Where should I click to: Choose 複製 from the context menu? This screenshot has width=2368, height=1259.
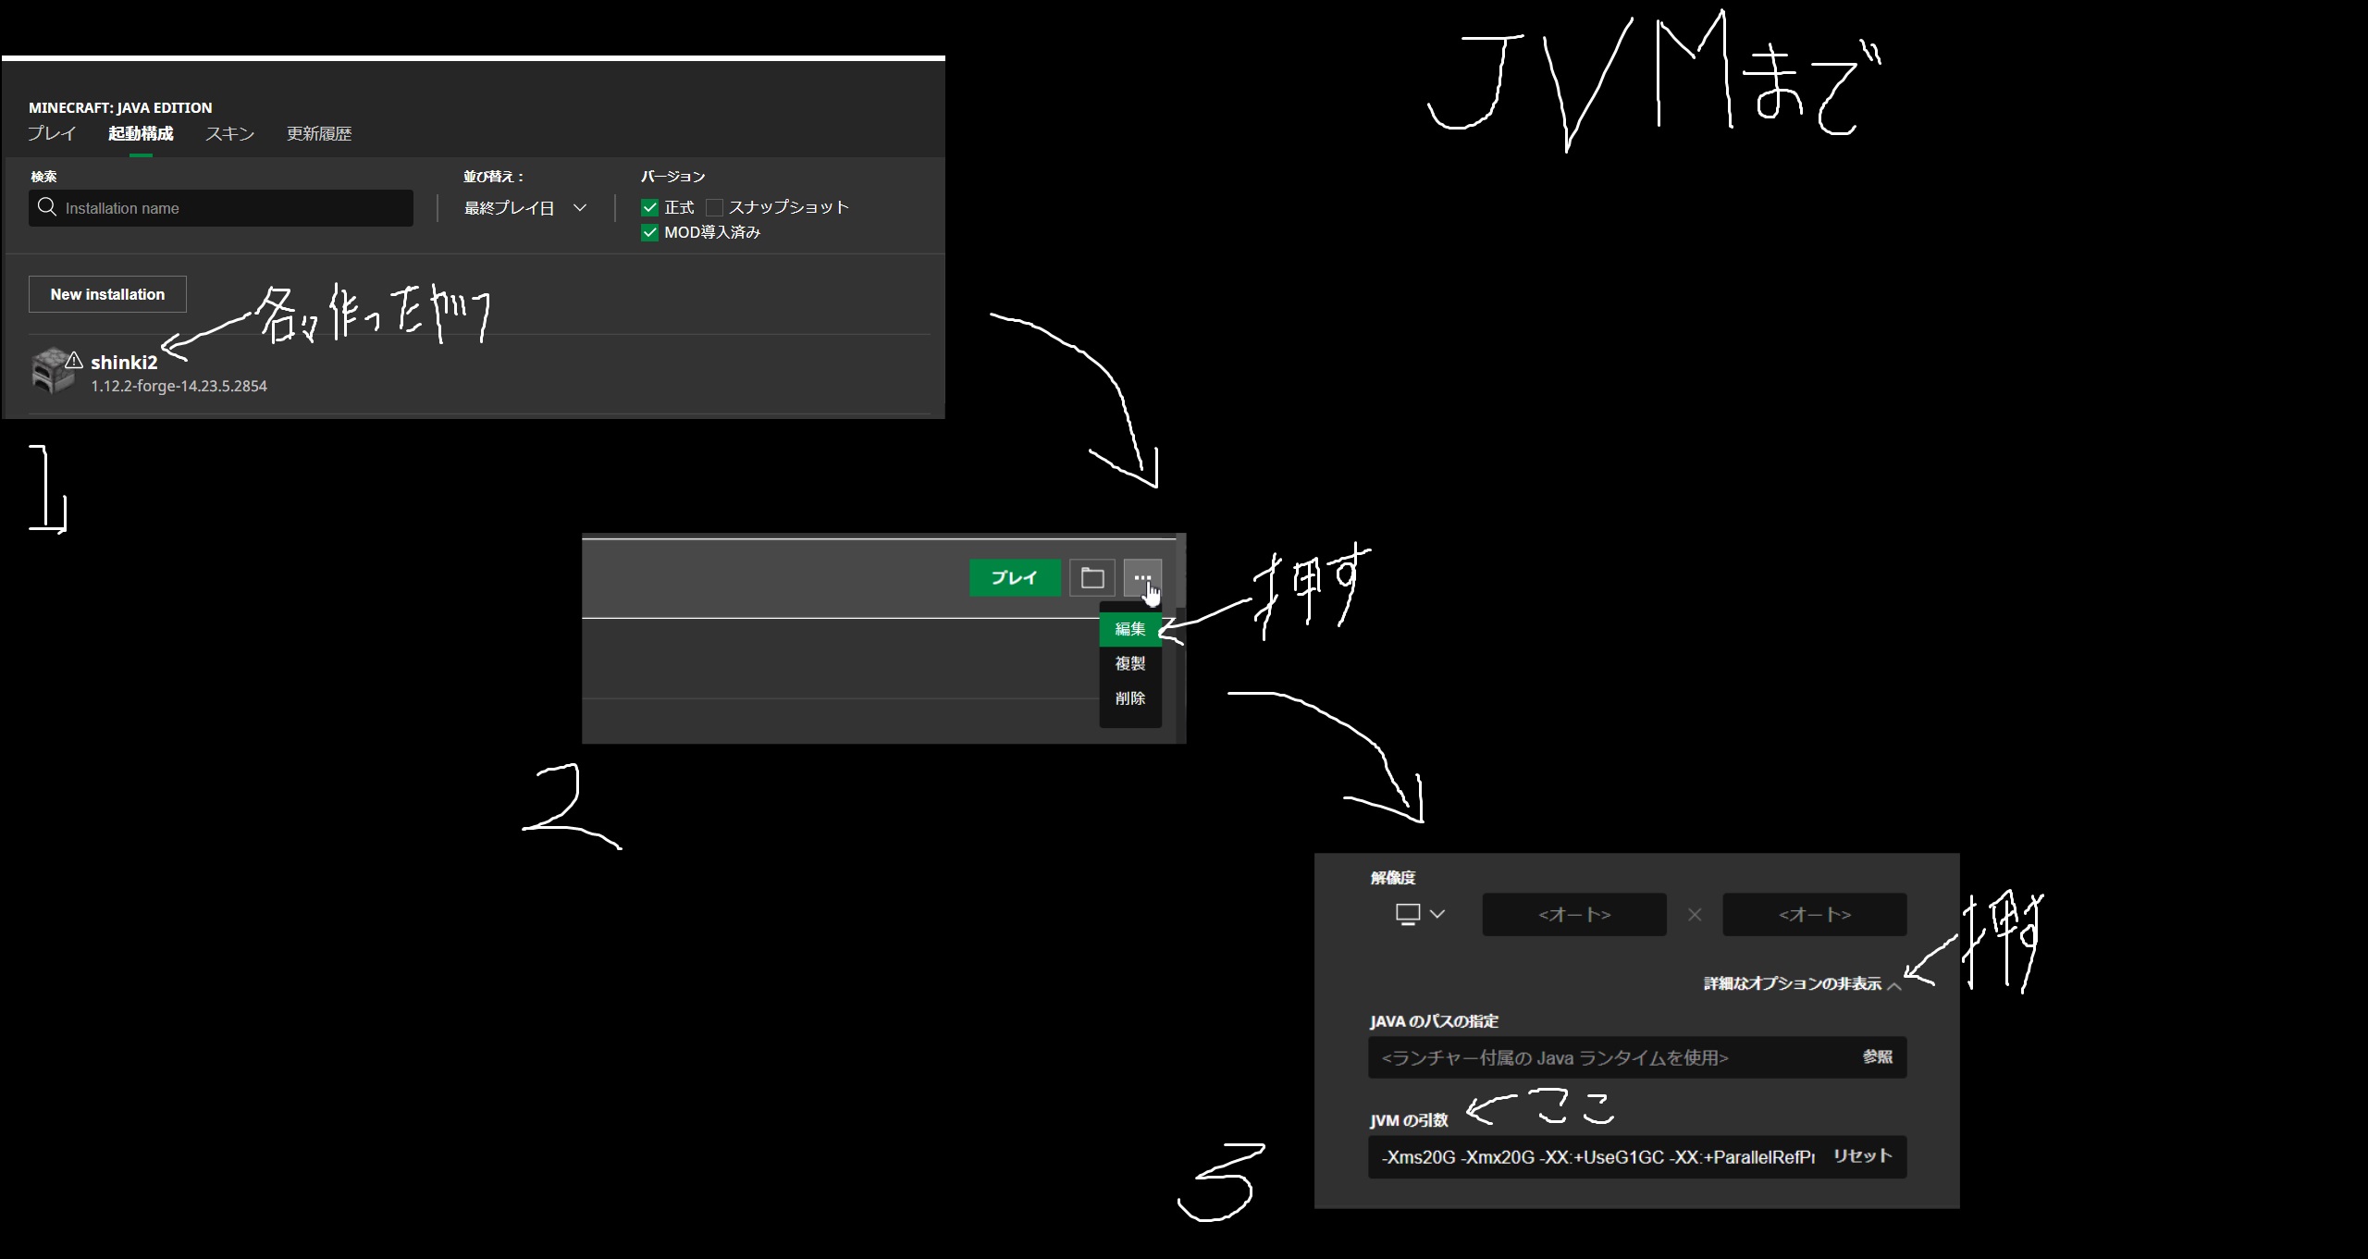pos(1130,663)
